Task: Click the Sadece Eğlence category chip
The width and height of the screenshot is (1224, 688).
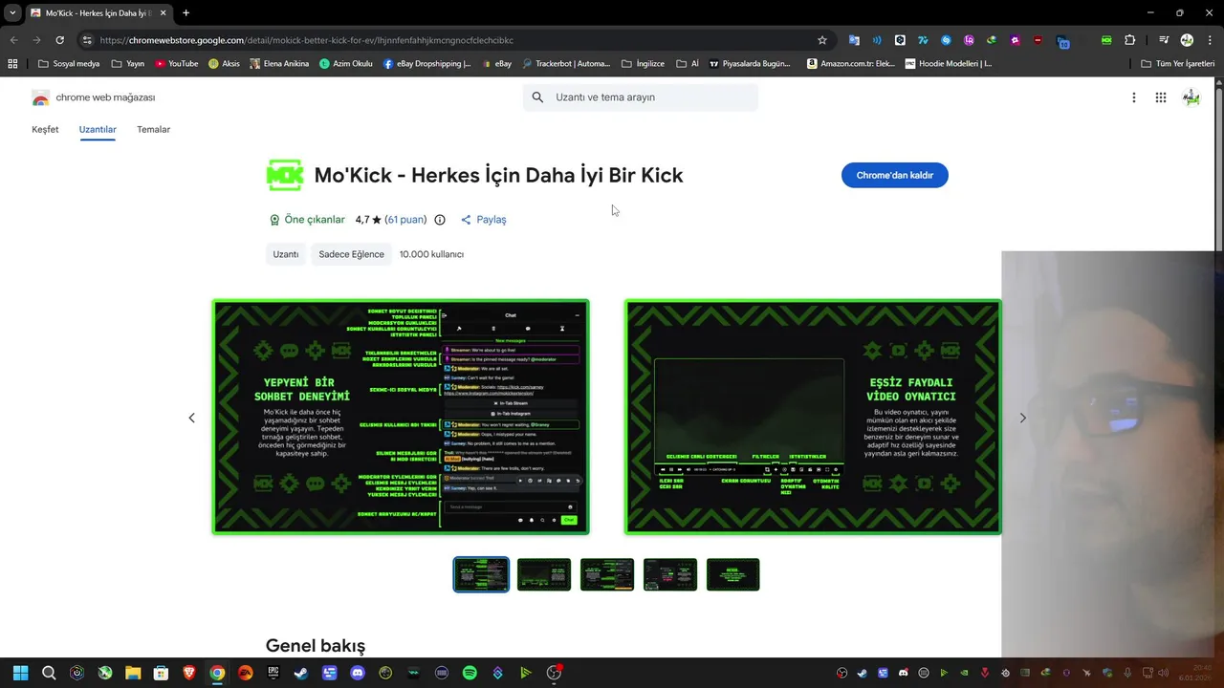Action: (351, 254)
